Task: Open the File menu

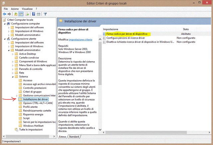Action: pyautogui.click(x=6, y=9)
